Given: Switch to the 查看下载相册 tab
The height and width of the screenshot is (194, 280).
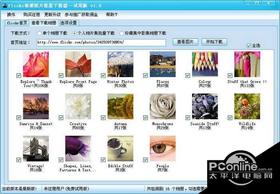Looking at the screenshot, I should (44, 23).
